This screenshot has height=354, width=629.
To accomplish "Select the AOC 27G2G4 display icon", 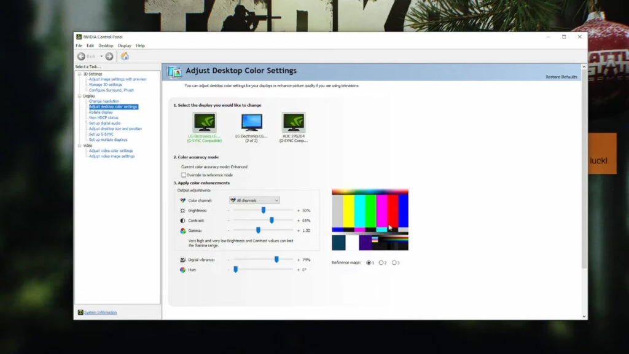I will [294, 122].
